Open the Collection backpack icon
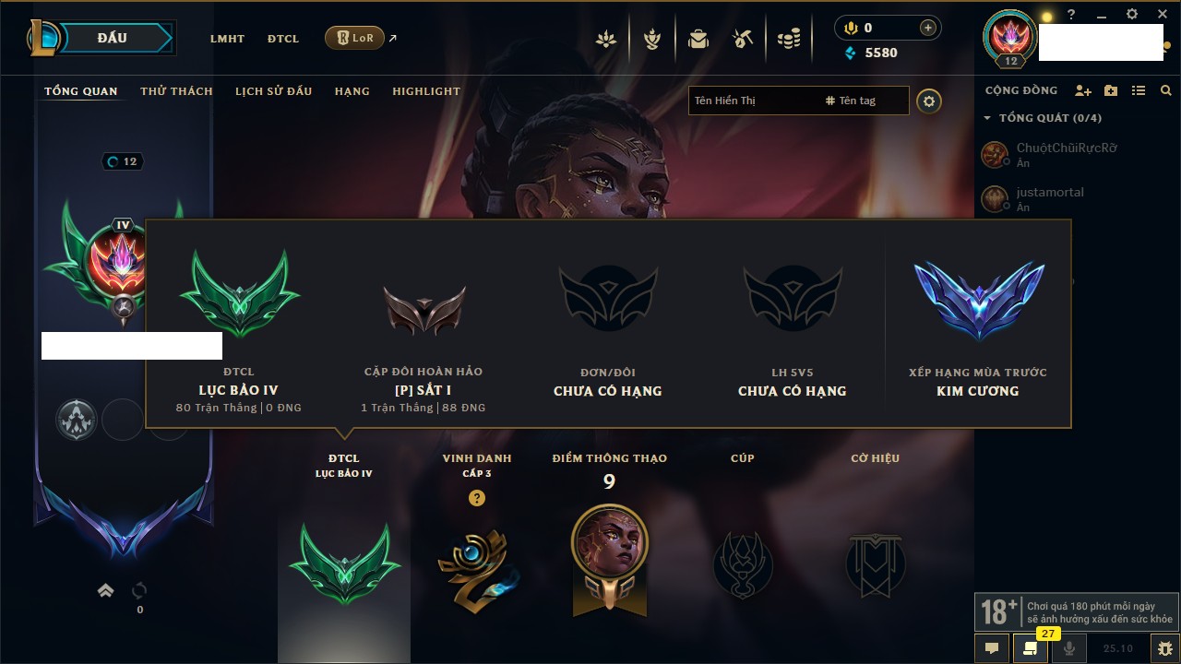Screen dimensions: 1181x664 pos(698,39)
